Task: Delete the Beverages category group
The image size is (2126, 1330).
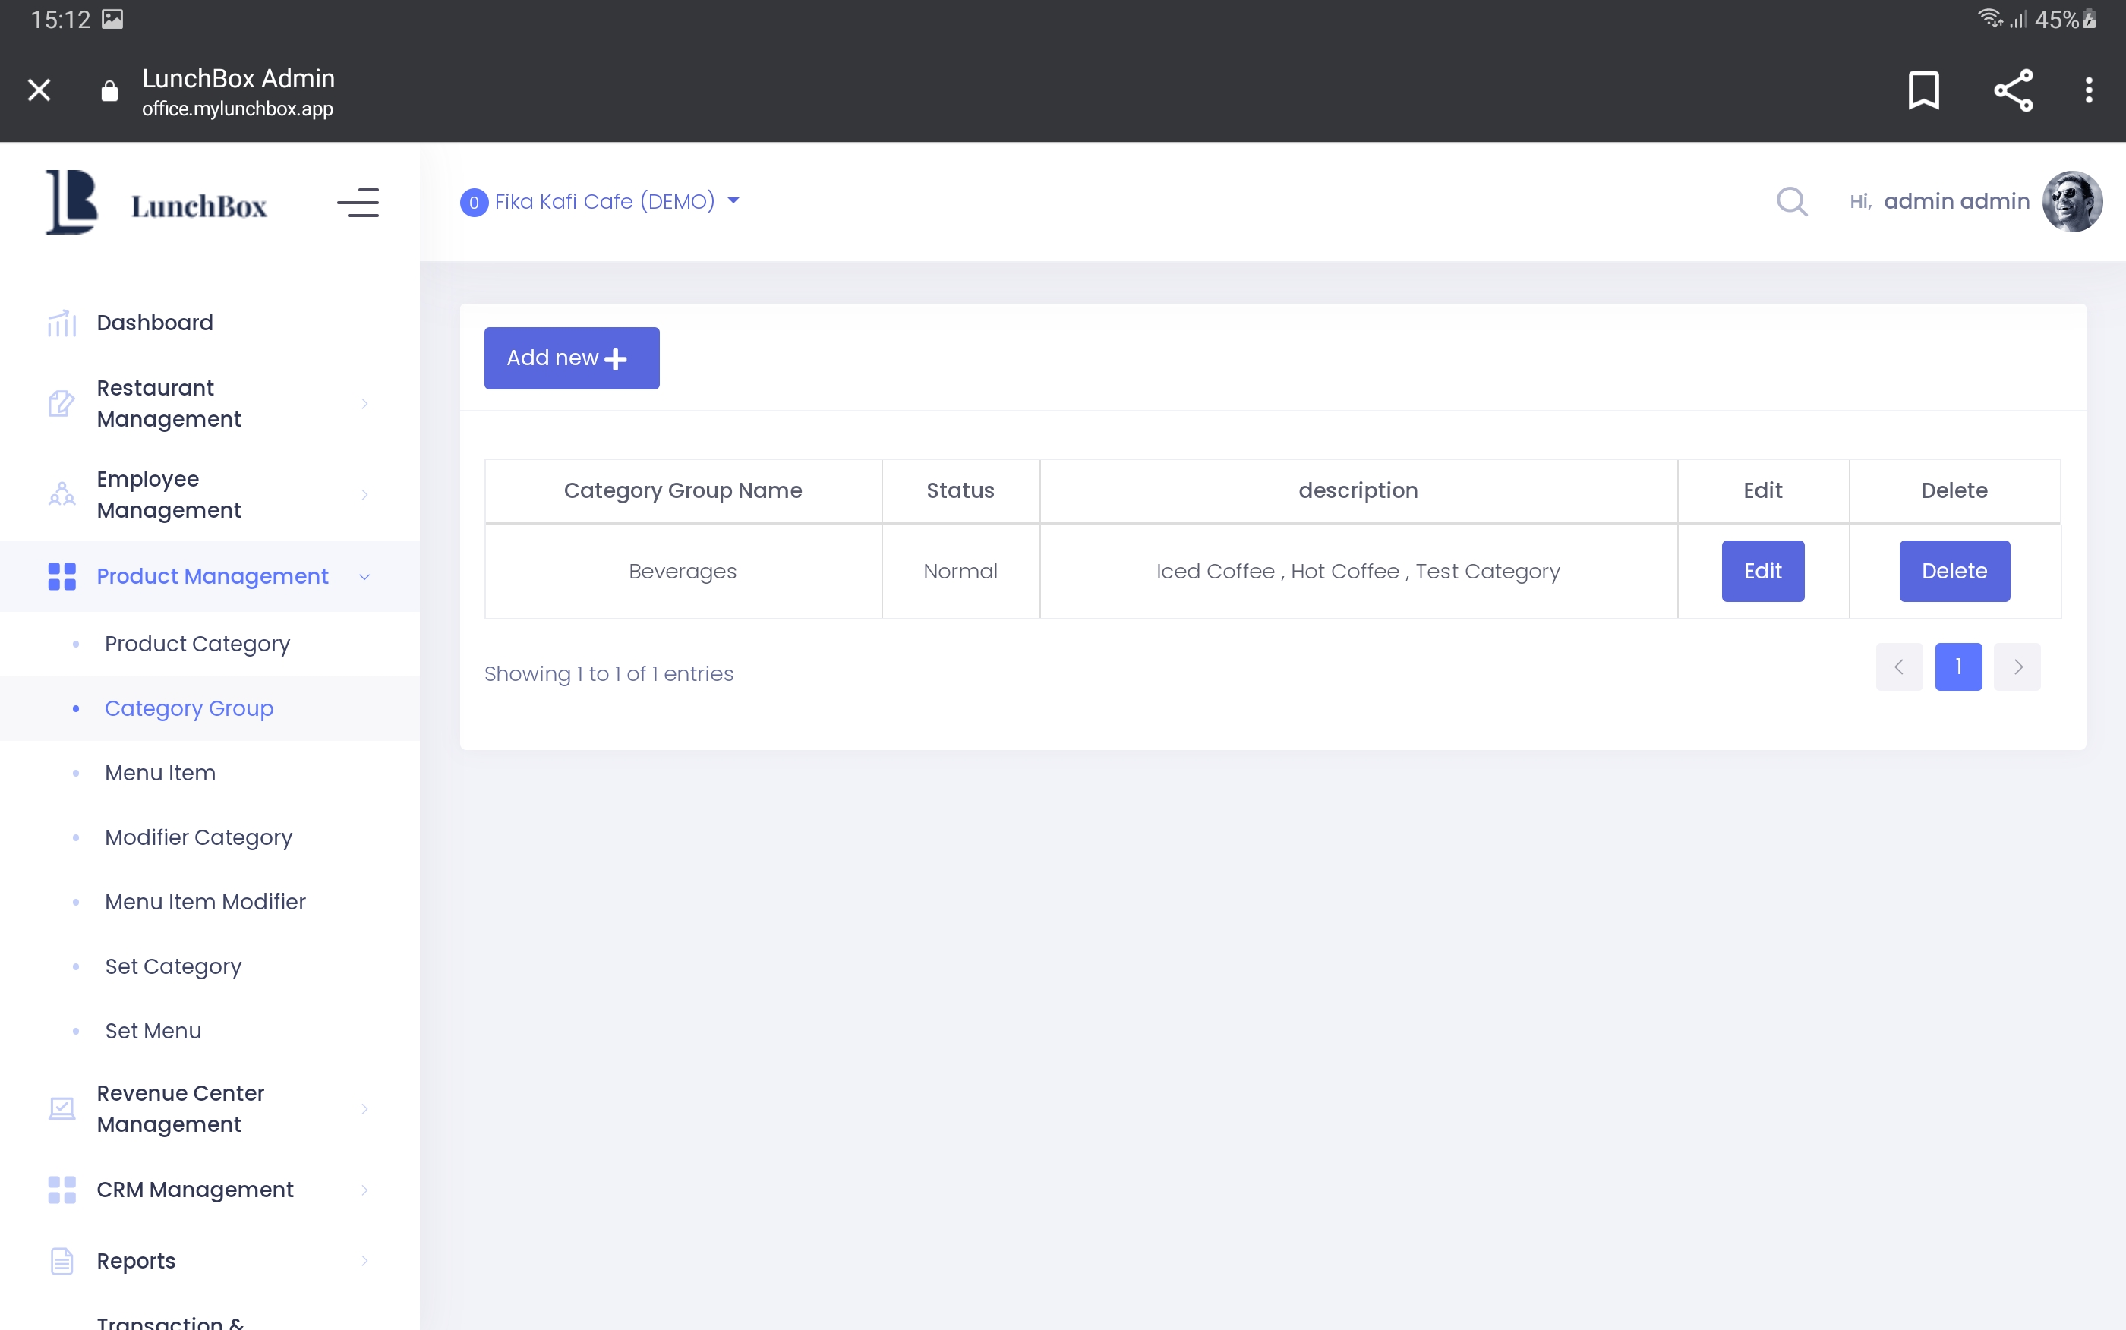Action: click(1954, 571)
